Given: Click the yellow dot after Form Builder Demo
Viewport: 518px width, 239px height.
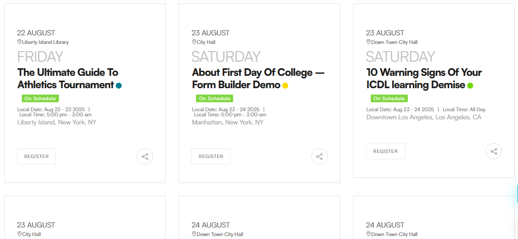Looking at the screenshot, I should pos(285,86).
